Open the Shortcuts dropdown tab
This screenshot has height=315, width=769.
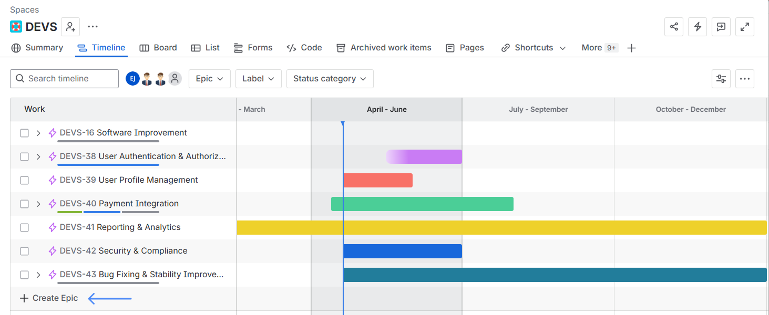[534, 48]
